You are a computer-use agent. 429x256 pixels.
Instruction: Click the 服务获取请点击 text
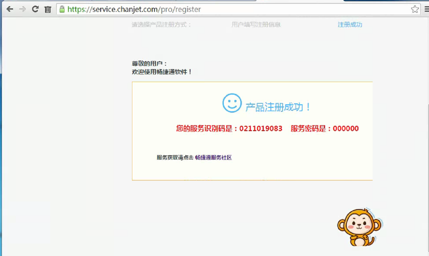(x=175, y=158)
